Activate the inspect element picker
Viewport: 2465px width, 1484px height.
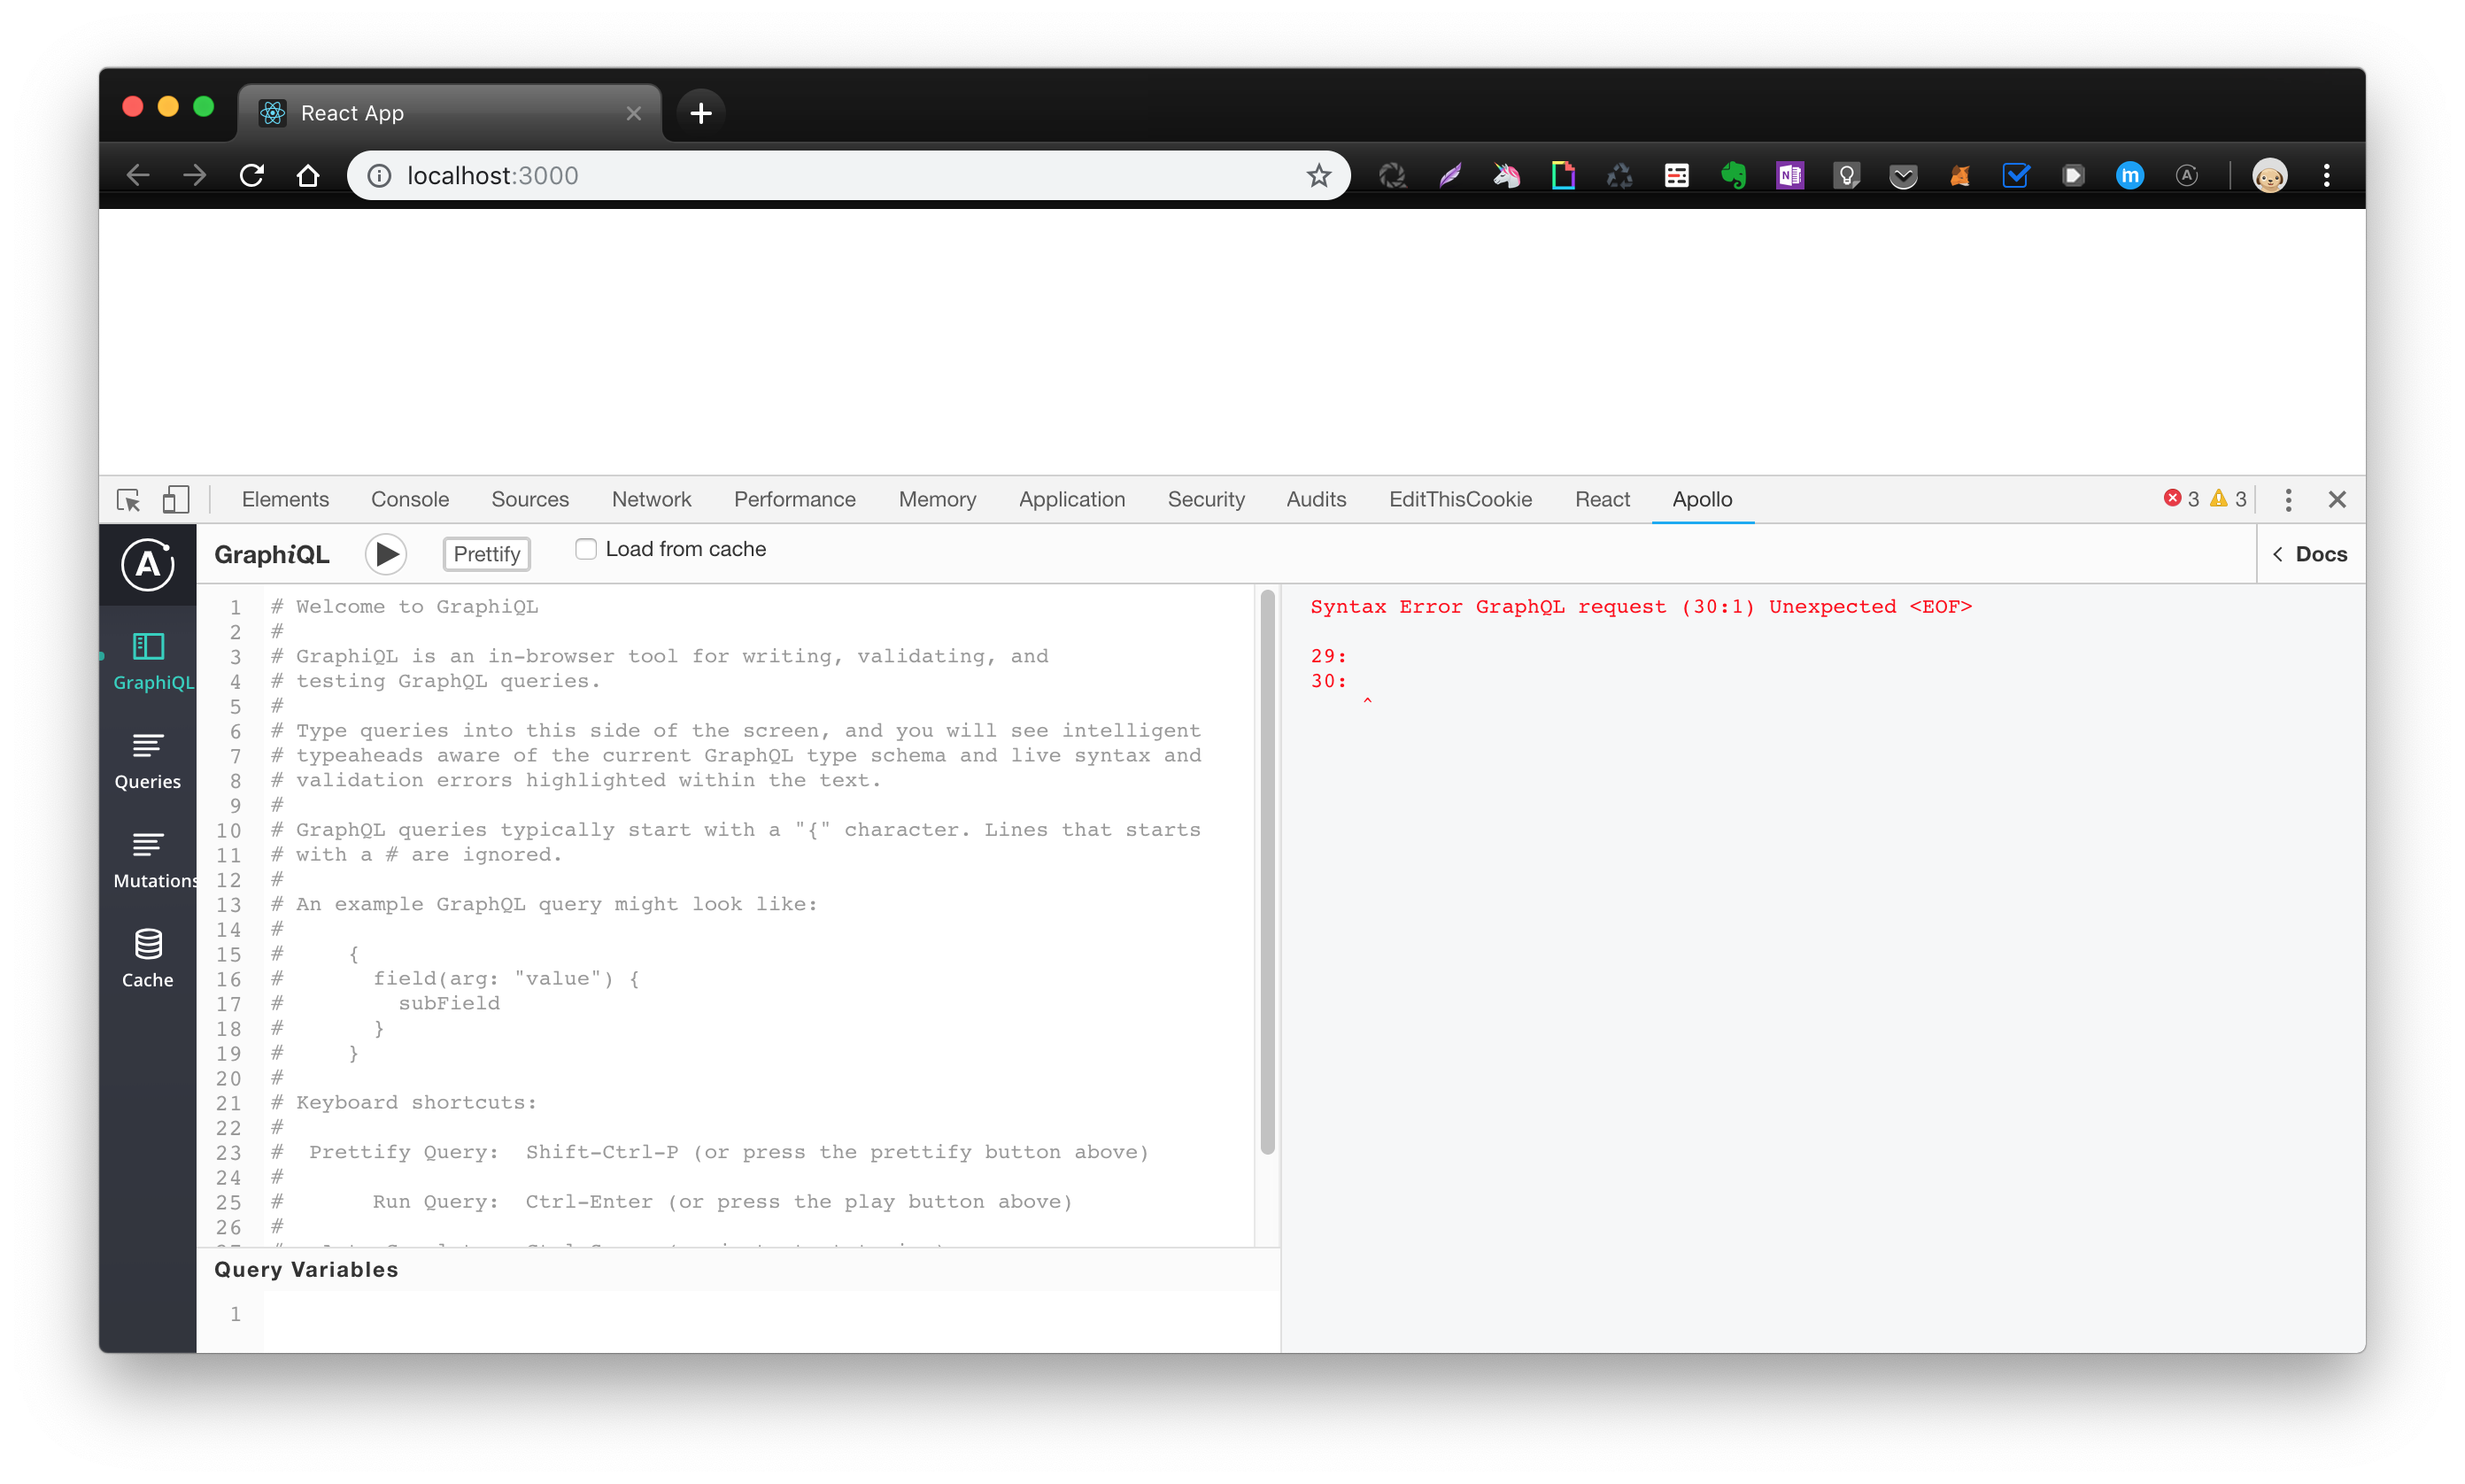click(x=128, y=498)
